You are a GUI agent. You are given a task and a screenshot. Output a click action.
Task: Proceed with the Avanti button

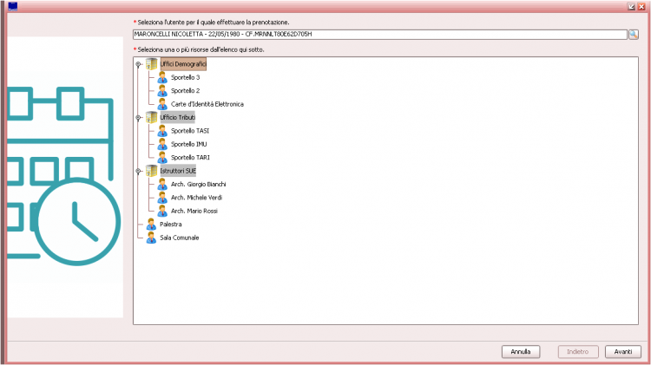point(623,352)
